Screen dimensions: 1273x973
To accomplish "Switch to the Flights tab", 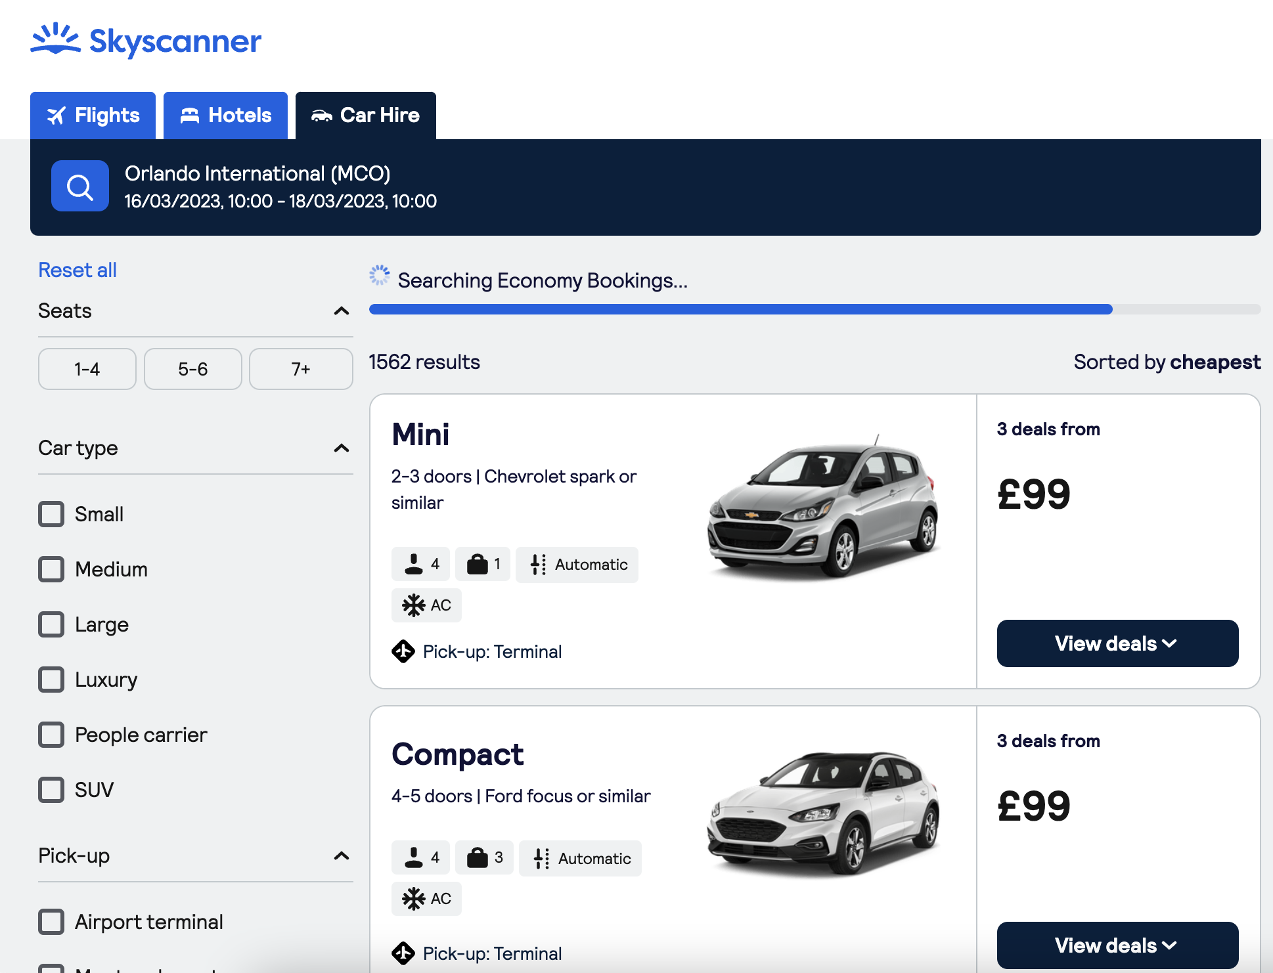I will click(x=93, y=116).
